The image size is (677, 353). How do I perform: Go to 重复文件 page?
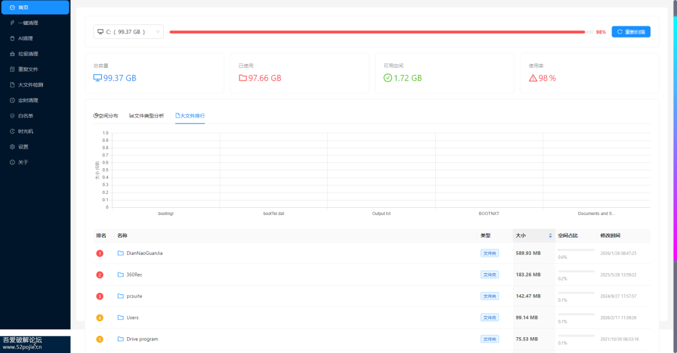[x=28, y=69]
